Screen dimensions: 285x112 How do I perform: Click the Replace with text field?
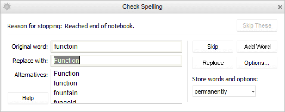pyautogui.click(x=116, y=61)
